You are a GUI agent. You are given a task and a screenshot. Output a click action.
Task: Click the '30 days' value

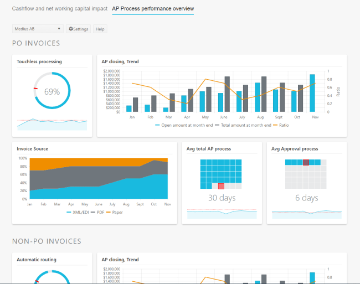(x=222, y=198)
